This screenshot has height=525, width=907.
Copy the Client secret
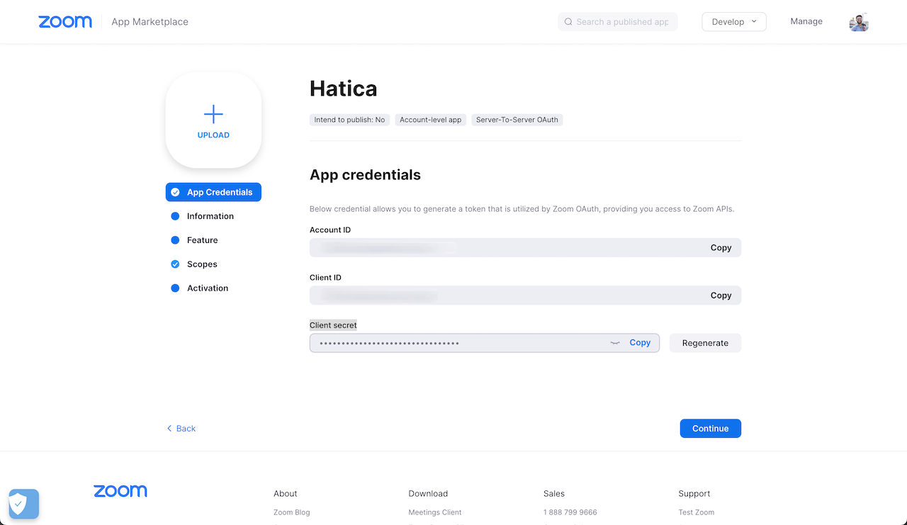click(x=640, y=343)
